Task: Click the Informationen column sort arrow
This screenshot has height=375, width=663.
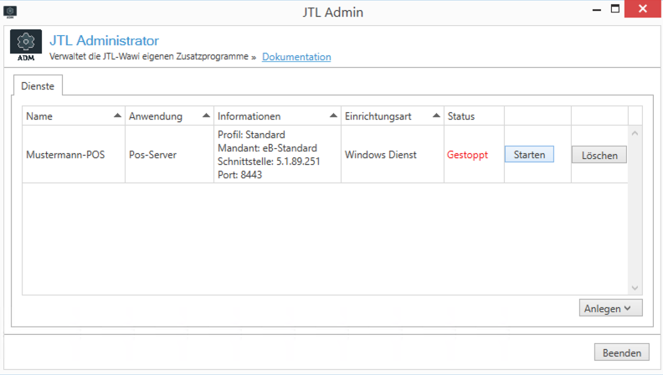Action: point(334,116)
